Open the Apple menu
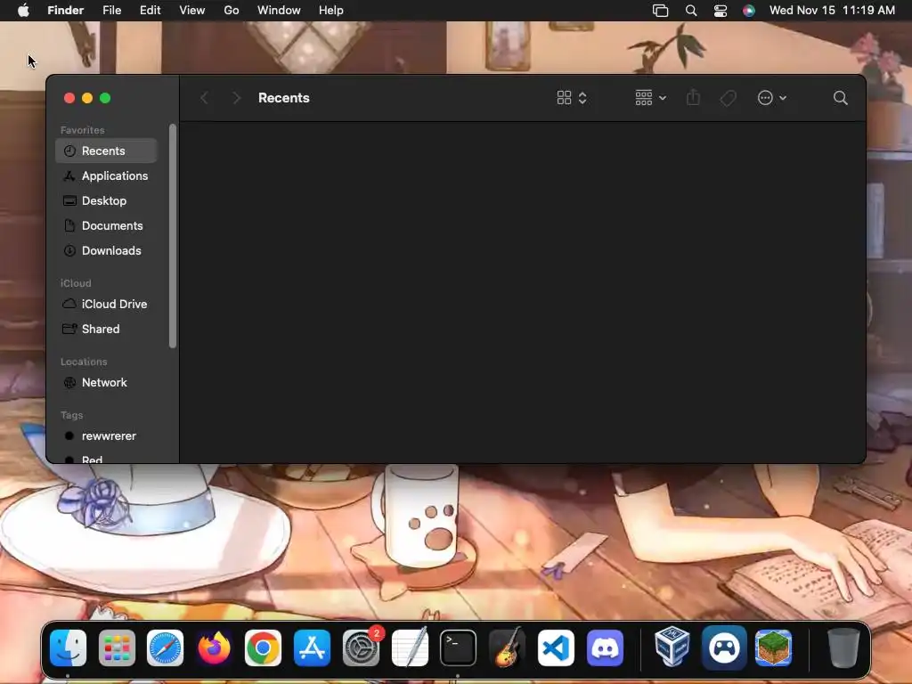912x684 pixels. point(23,11)
